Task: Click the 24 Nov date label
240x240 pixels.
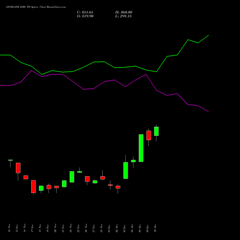Action: tap(71, 228)
